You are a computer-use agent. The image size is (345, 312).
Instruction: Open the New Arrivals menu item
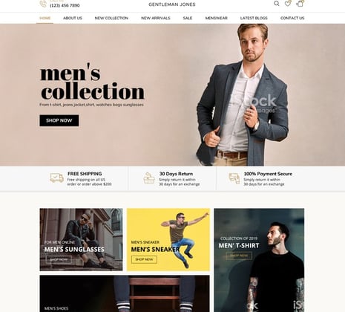point(156,18)
